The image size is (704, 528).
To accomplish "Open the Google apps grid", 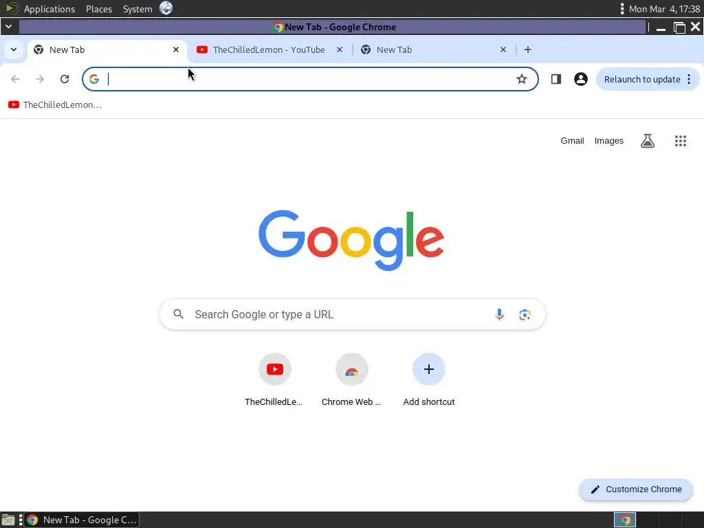I will [x=681, y=141].
